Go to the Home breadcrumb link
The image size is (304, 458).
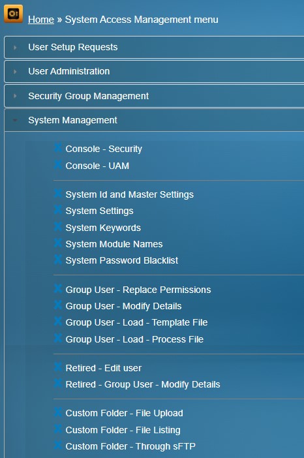pyautogui.click(x=41, y=20)
